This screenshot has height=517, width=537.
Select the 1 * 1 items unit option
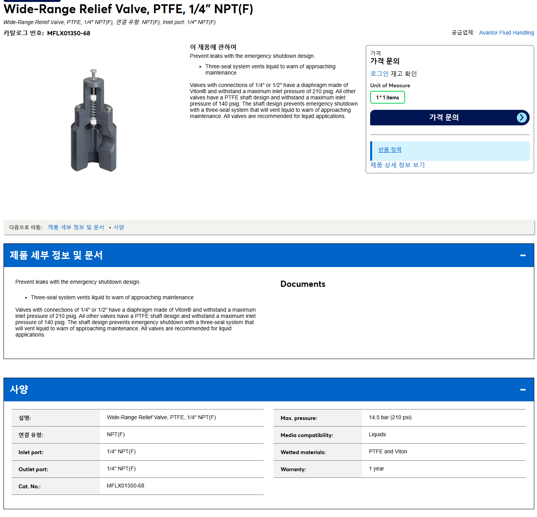[387, 97]
